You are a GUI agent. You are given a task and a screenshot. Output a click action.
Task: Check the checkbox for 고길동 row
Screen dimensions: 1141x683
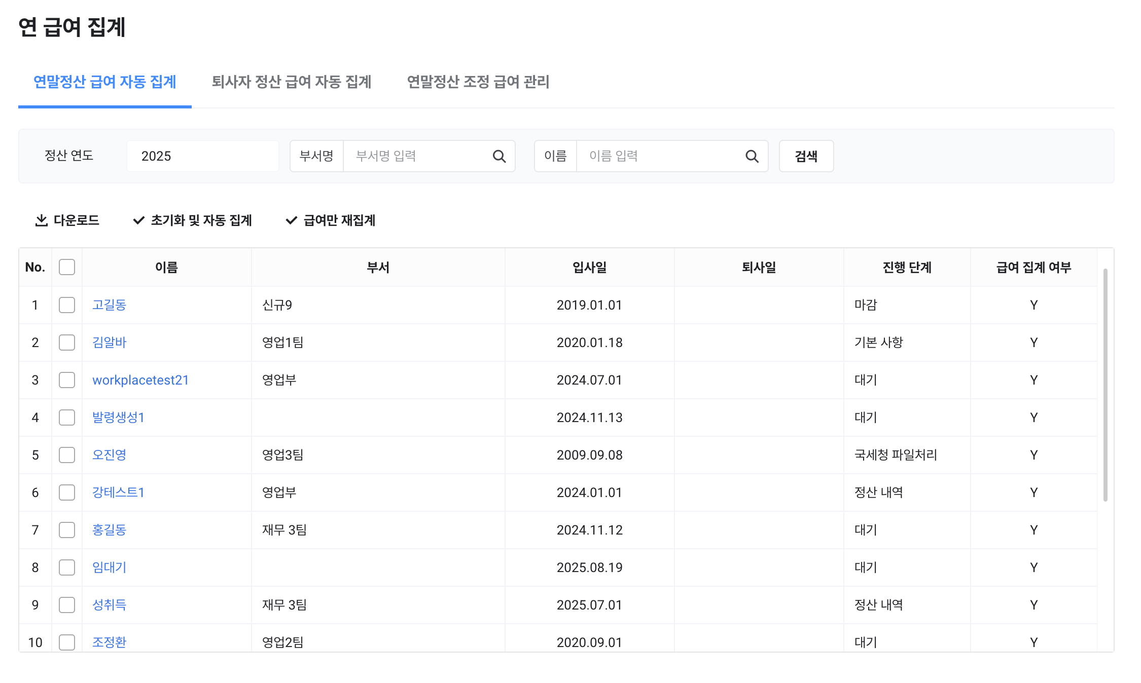coord(67,305)
